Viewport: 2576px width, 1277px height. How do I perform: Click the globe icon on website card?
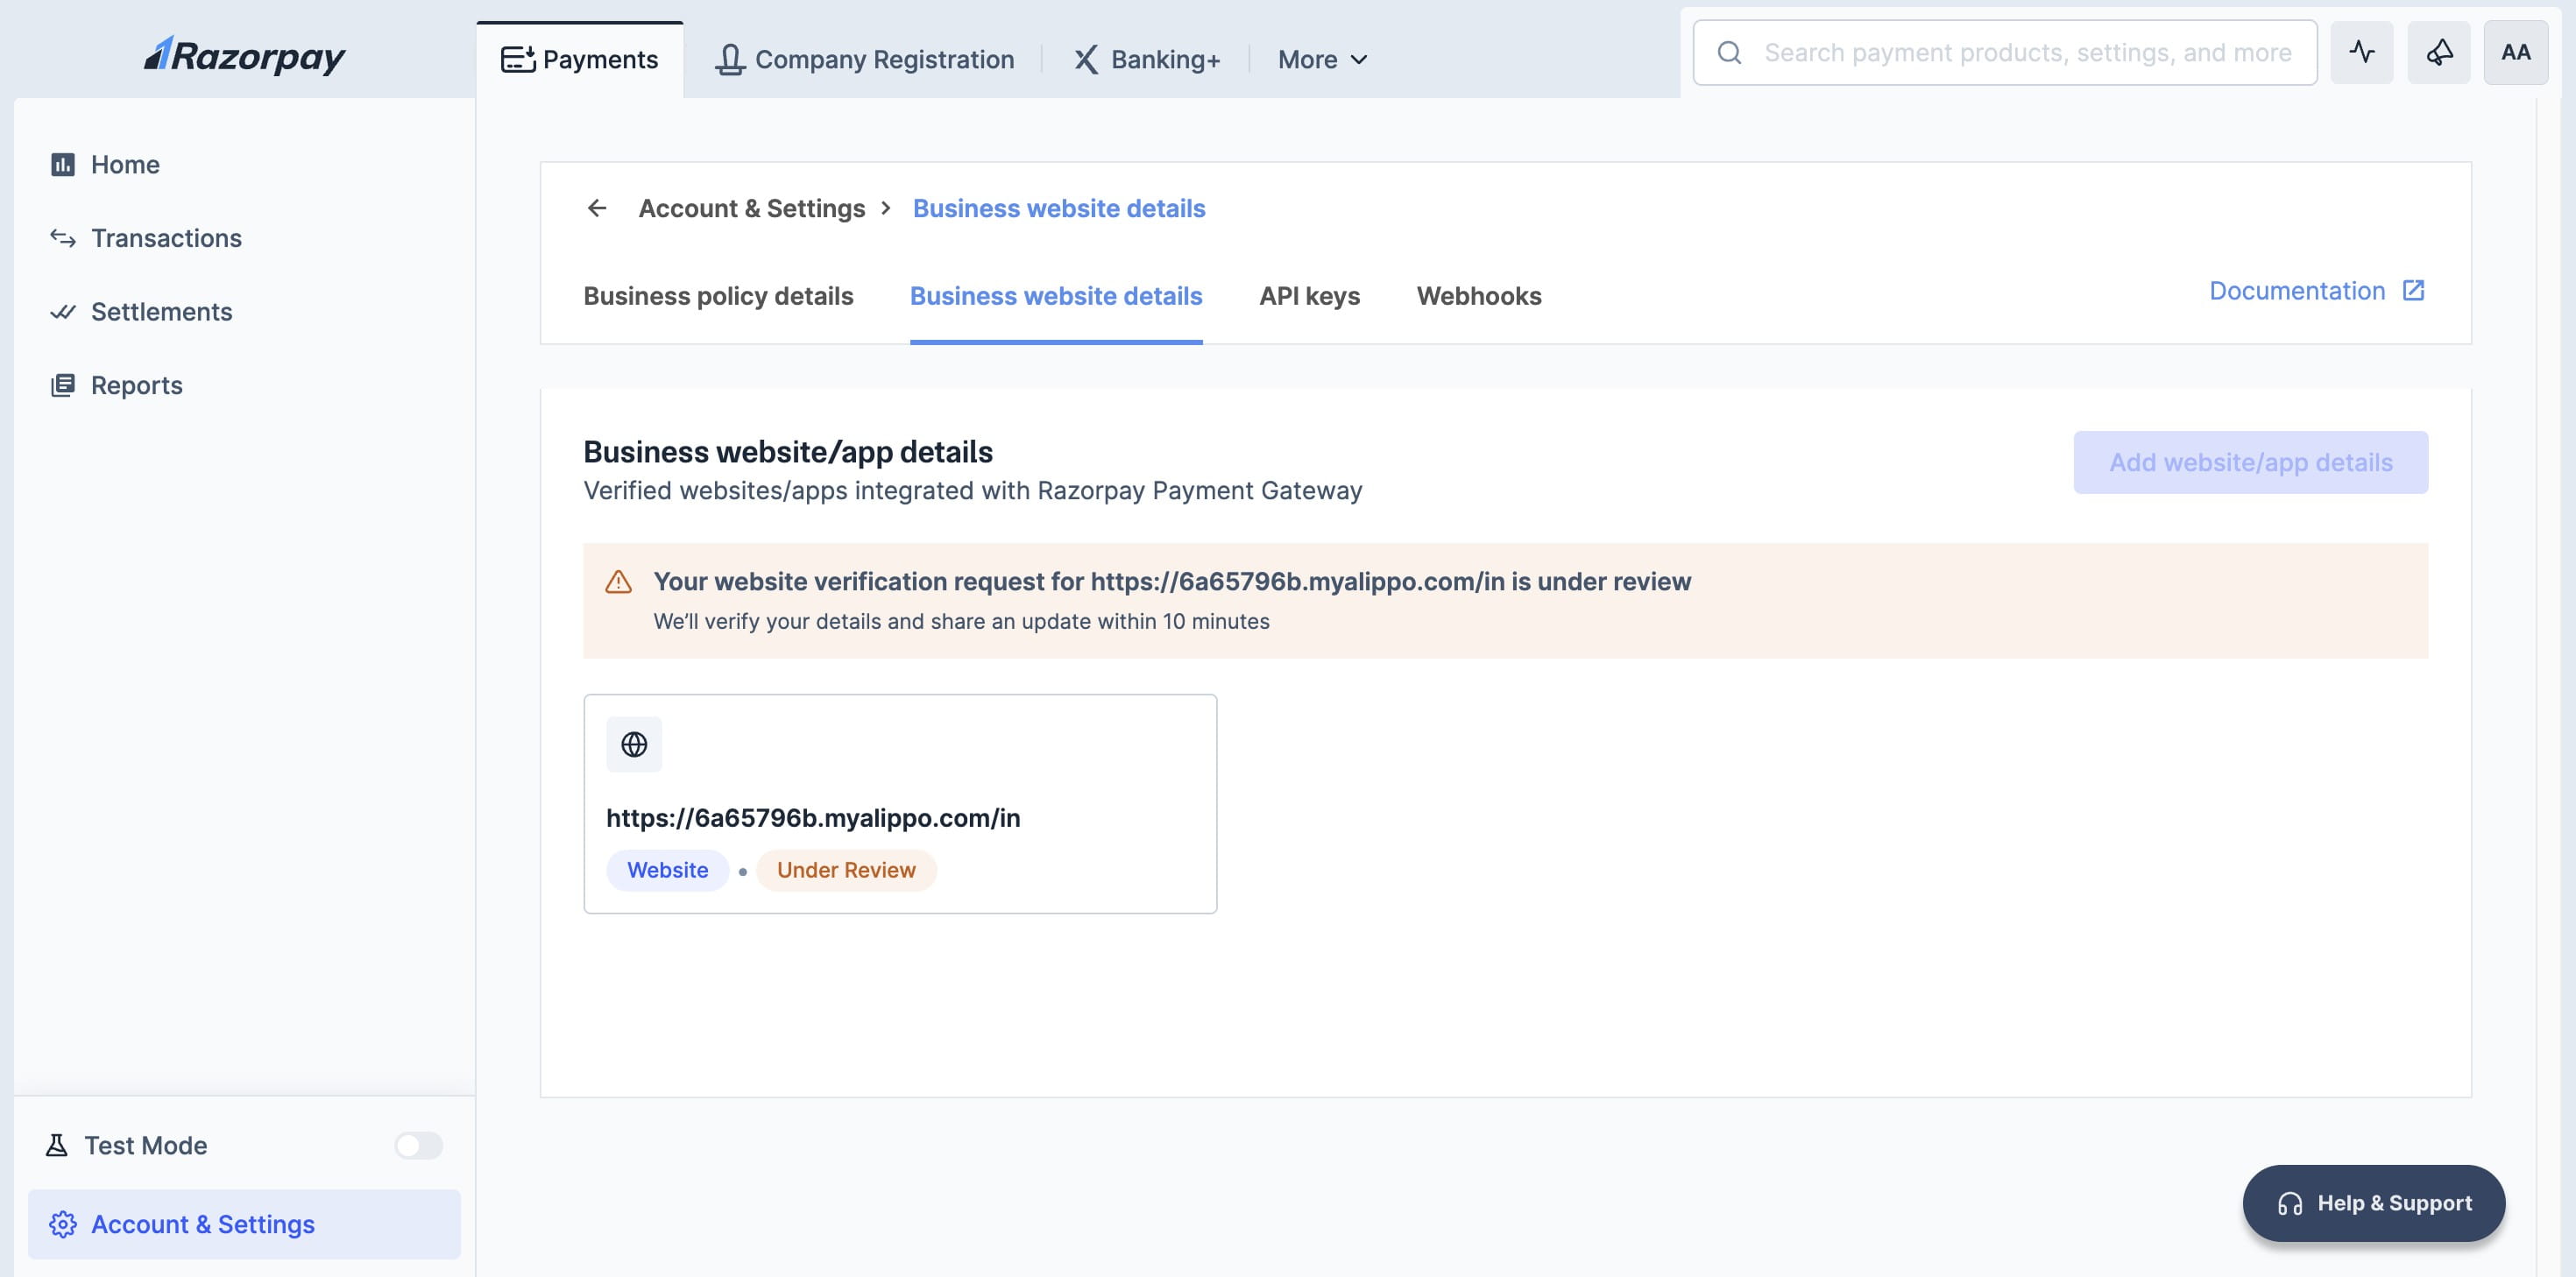click(634, 744)
